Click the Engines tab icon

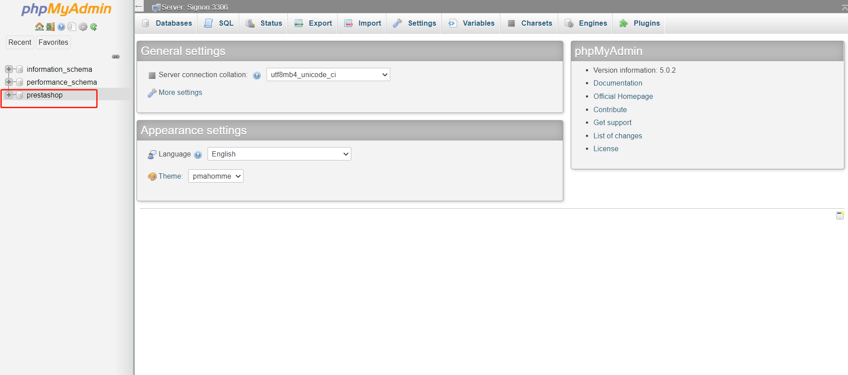[569, 23]
